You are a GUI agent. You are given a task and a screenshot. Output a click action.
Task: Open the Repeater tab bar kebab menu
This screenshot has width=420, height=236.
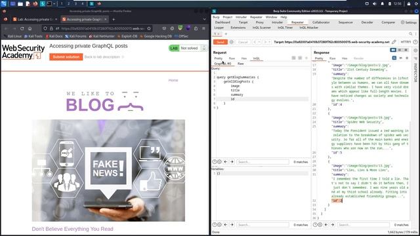coord(415,34)
